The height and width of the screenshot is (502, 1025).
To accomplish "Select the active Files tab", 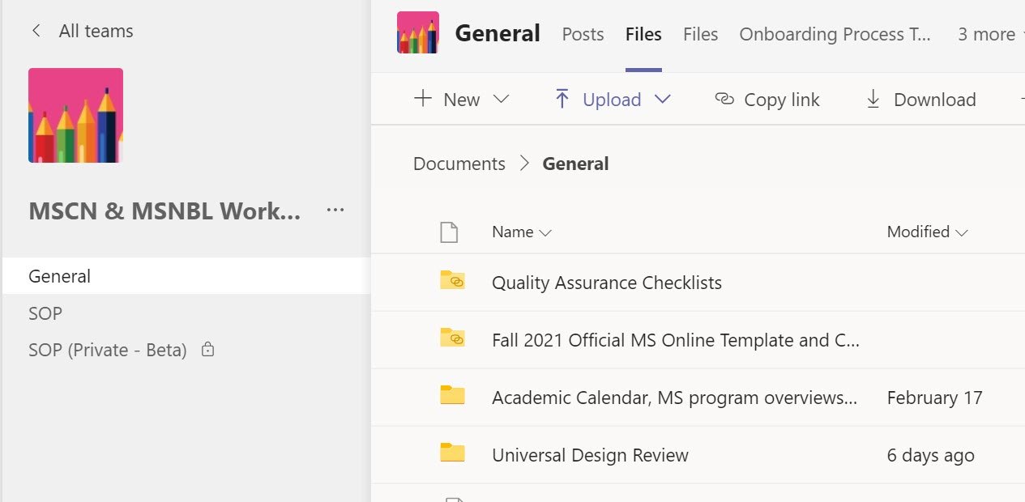I will click(643, 34).
